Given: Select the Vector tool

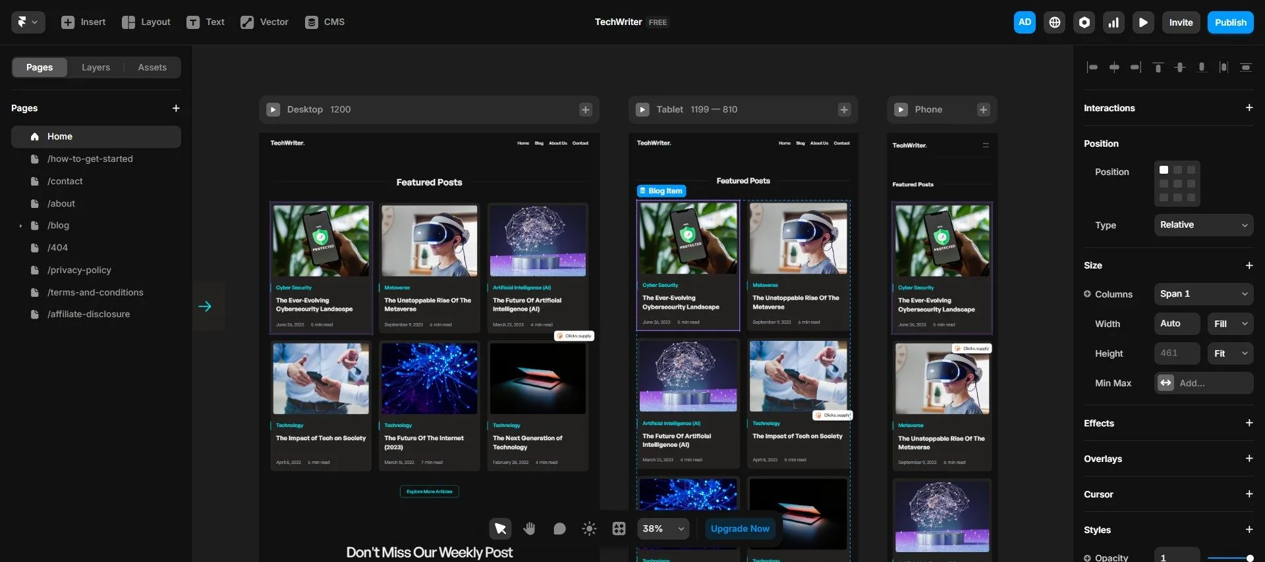Looking at the screenshot, I should (264, 22).
